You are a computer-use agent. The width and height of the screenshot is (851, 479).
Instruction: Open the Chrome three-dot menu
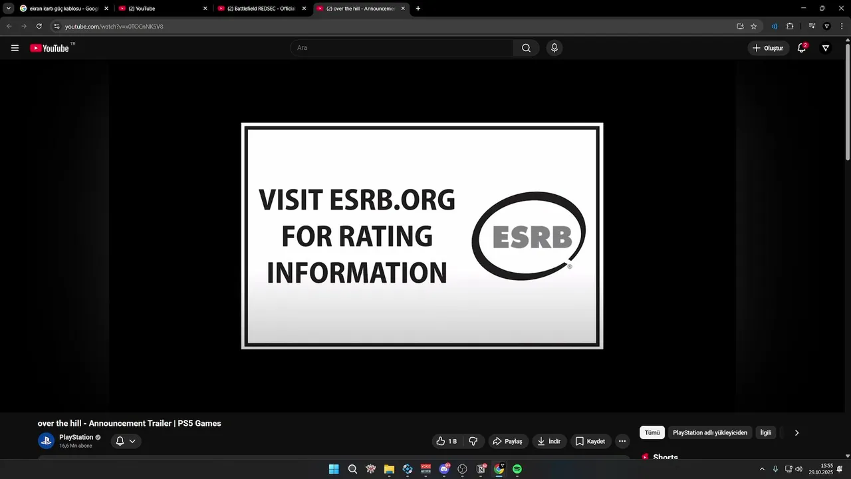pyautogui.click(x=842, y=27)
